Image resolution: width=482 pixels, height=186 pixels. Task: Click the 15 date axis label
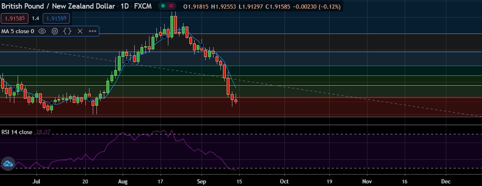click(239, 181)
